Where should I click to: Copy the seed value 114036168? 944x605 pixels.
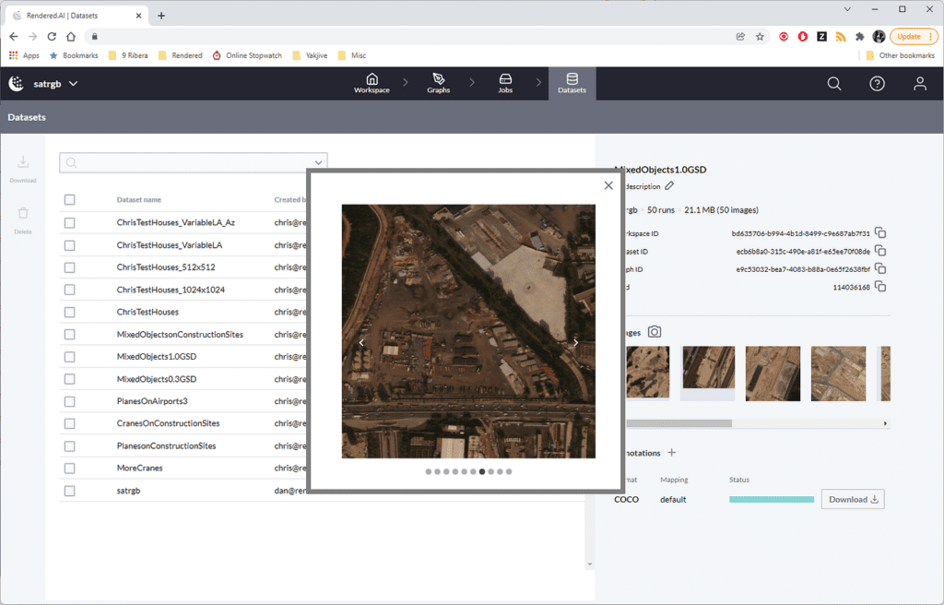point(880,286)
